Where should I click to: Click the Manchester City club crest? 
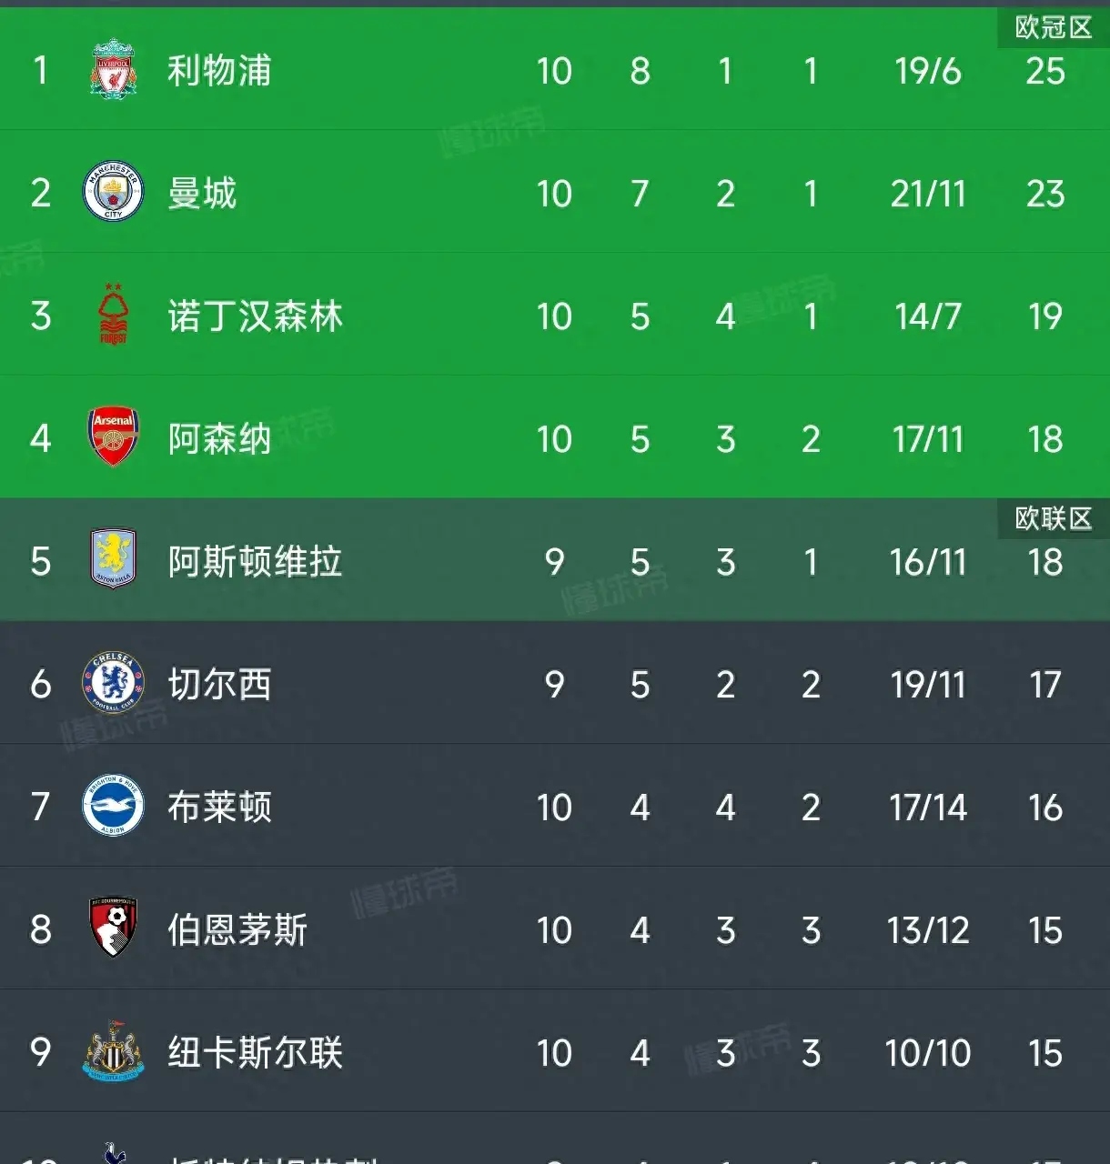pos(113,193)
